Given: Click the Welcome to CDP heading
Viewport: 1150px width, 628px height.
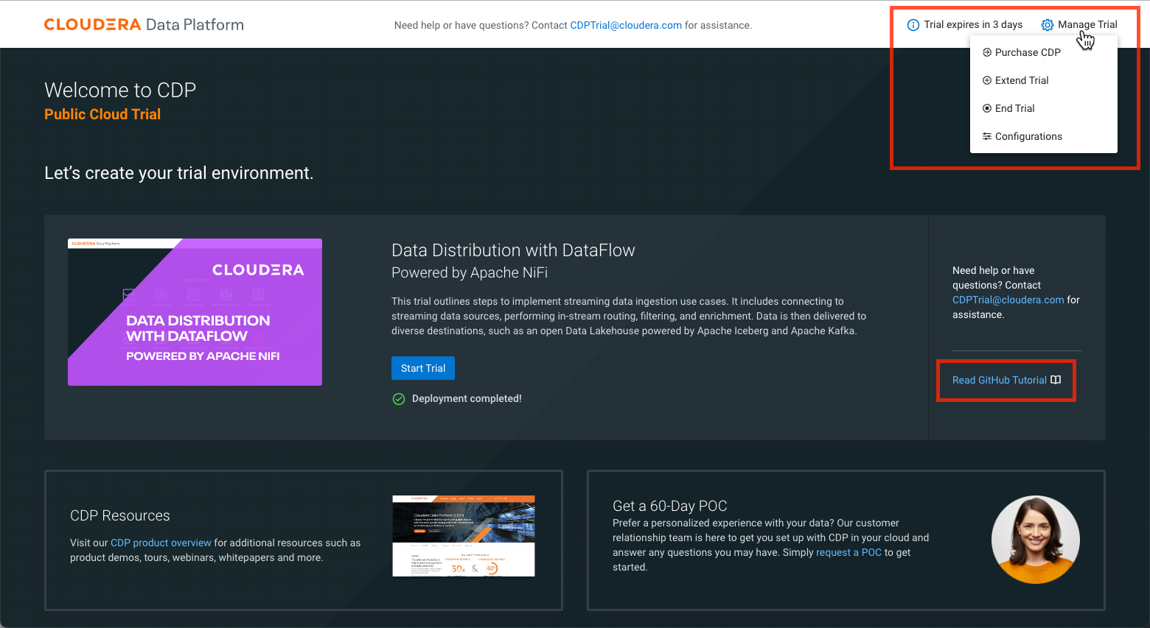Looking at the screenshot, I should pyautogui.click(x=120, y=90).
